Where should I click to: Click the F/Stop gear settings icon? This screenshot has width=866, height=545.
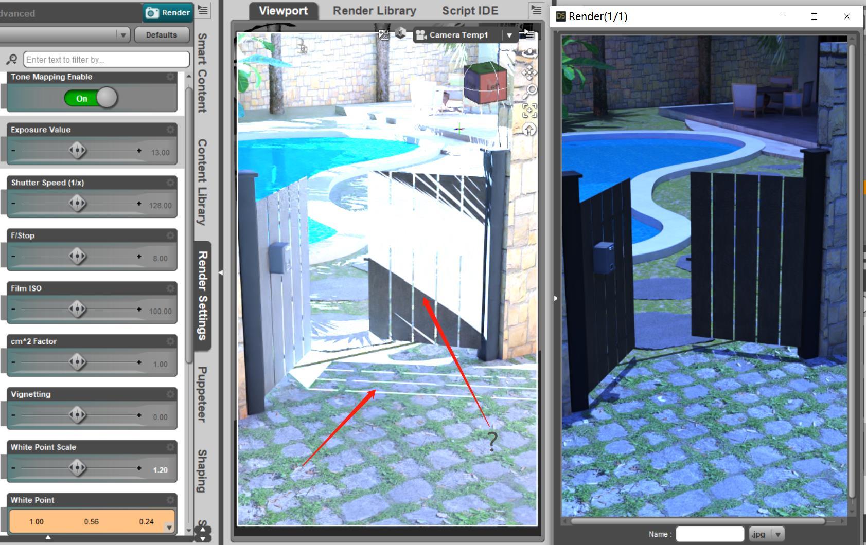(170, 236)
